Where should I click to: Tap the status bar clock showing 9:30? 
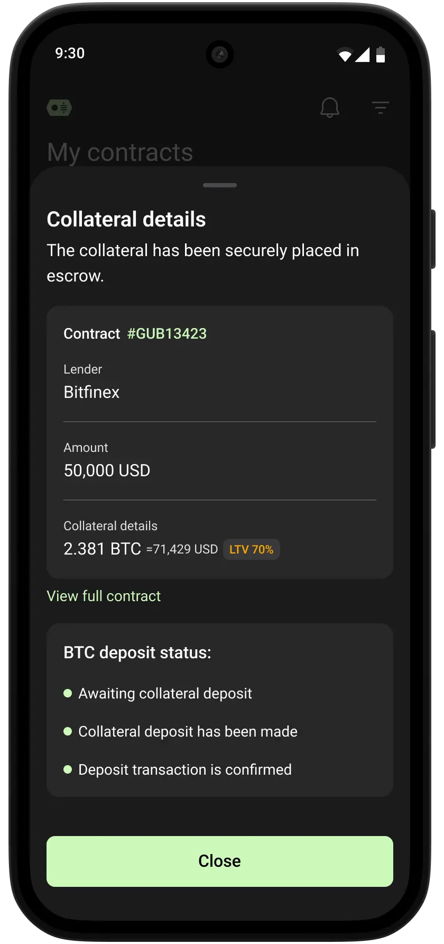[x=70, y=53]
